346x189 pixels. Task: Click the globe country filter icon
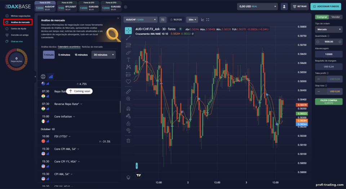(x=43, y=77)
